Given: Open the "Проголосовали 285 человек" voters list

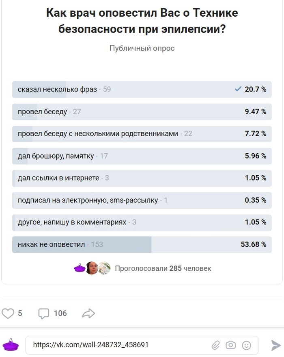Looking at the screenshot, I should click(163, 268).
